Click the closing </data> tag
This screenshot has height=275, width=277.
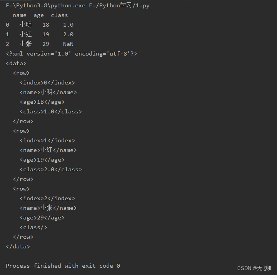pyautogui.click(x=18, y=246)
